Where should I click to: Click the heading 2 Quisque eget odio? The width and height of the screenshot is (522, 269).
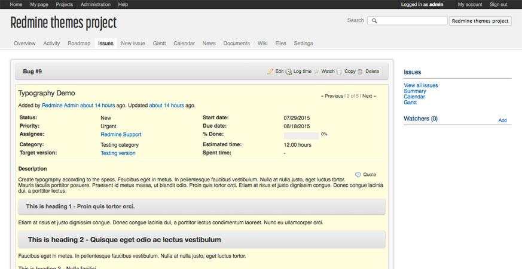click(124, 240)
